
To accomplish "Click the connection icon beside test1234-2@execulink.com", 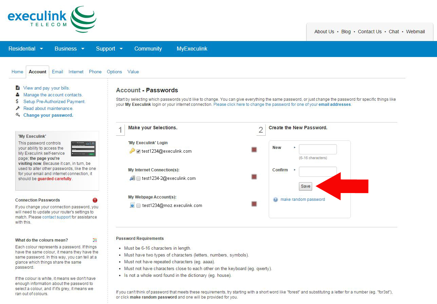I will click(x=132, y=178).
